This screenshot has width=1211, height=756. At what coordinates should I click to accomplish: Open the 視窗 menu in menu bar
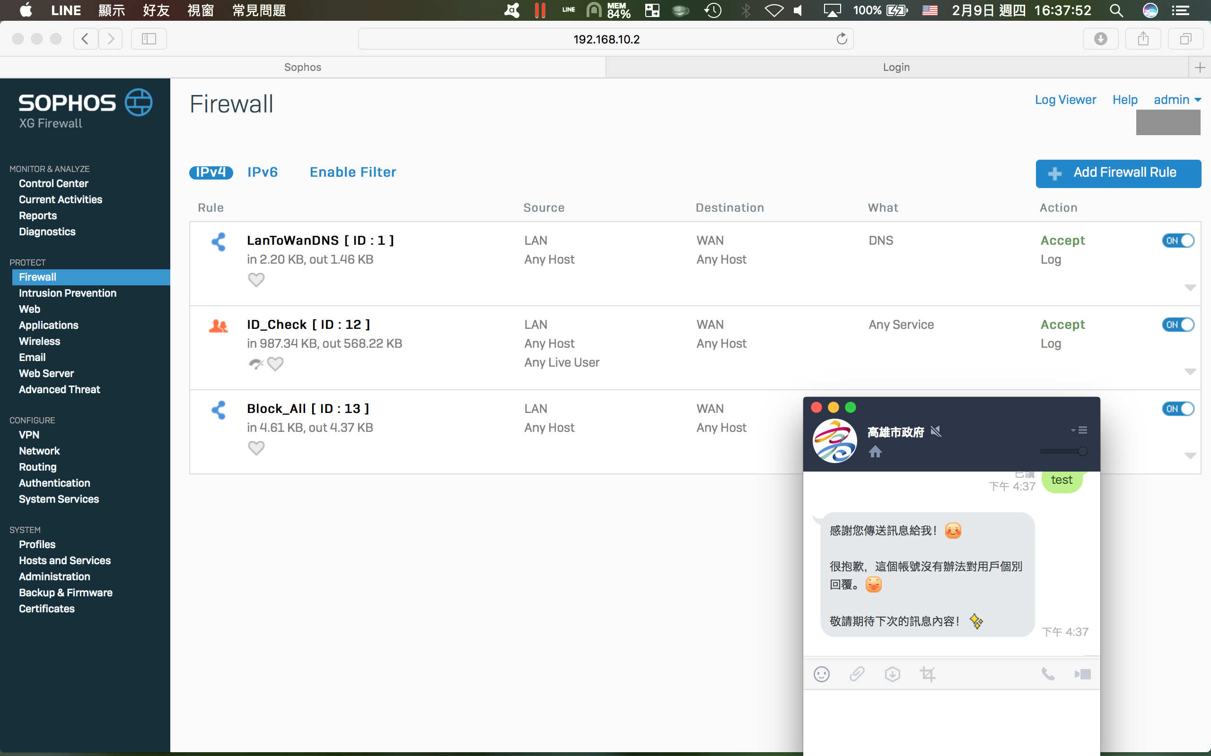[x=201, y=10]
